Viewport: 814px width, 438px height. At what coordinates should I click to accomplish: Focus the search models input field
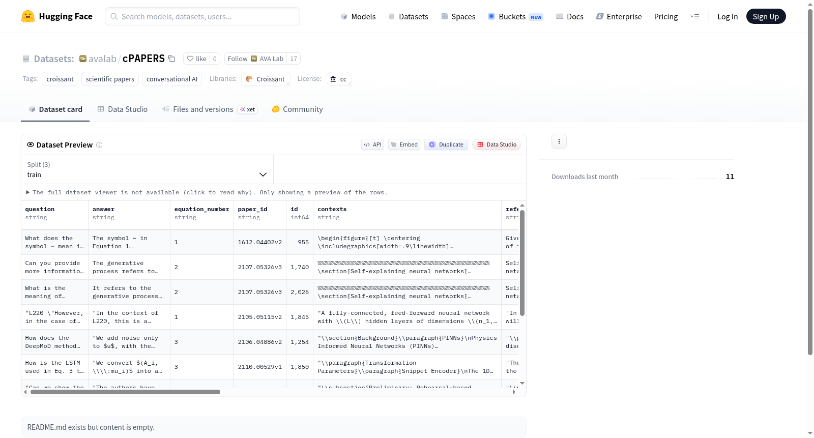tap(202, 16)
